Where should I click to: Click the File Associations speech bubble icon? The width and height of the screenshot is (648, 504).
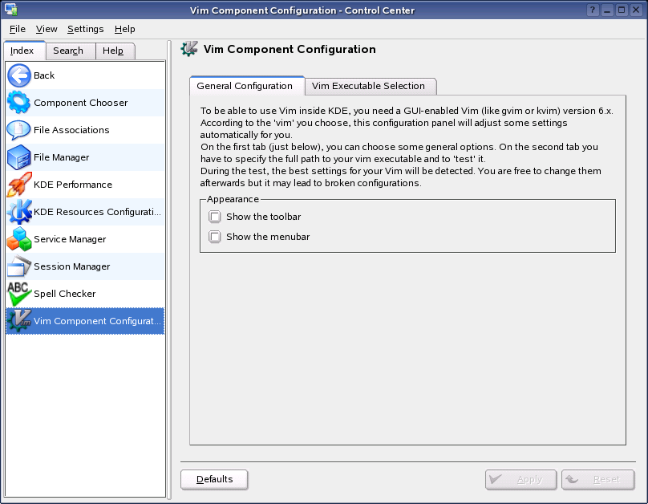coord(19,130)
